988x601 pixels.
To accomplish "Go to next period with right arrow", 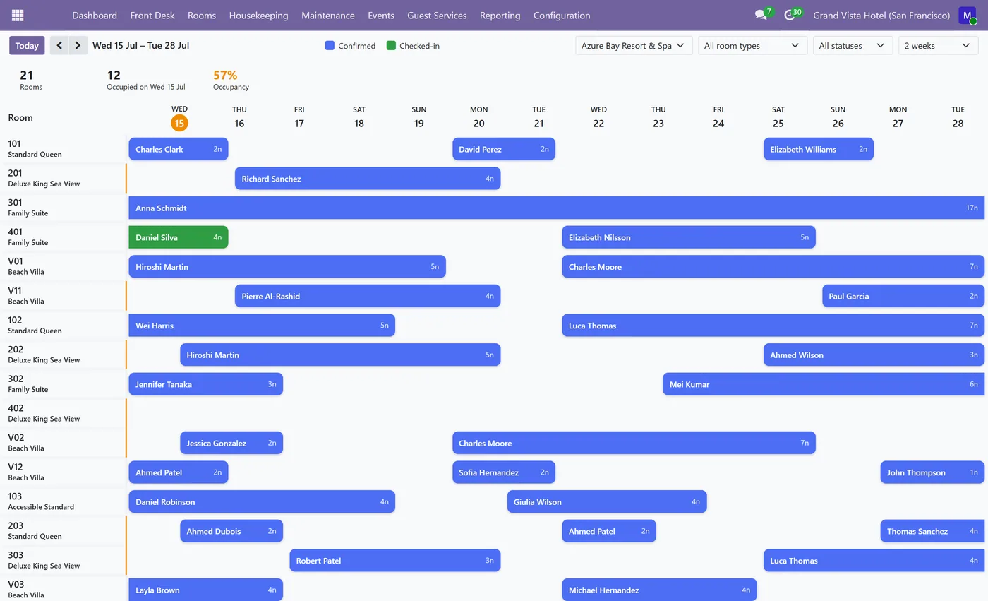I will [78, 45].
